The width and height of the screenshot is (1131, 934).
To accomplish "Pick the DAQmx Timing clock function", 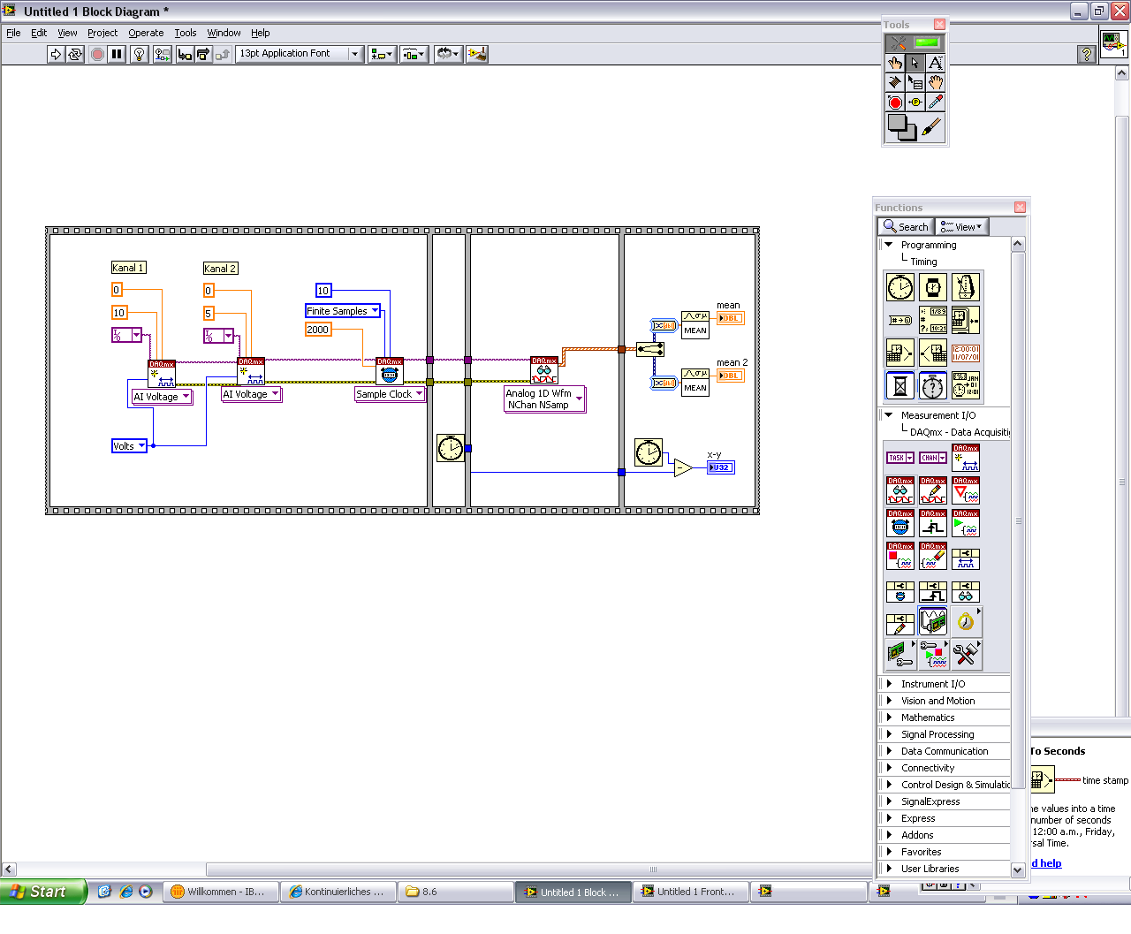I will (x=899, y=523).
